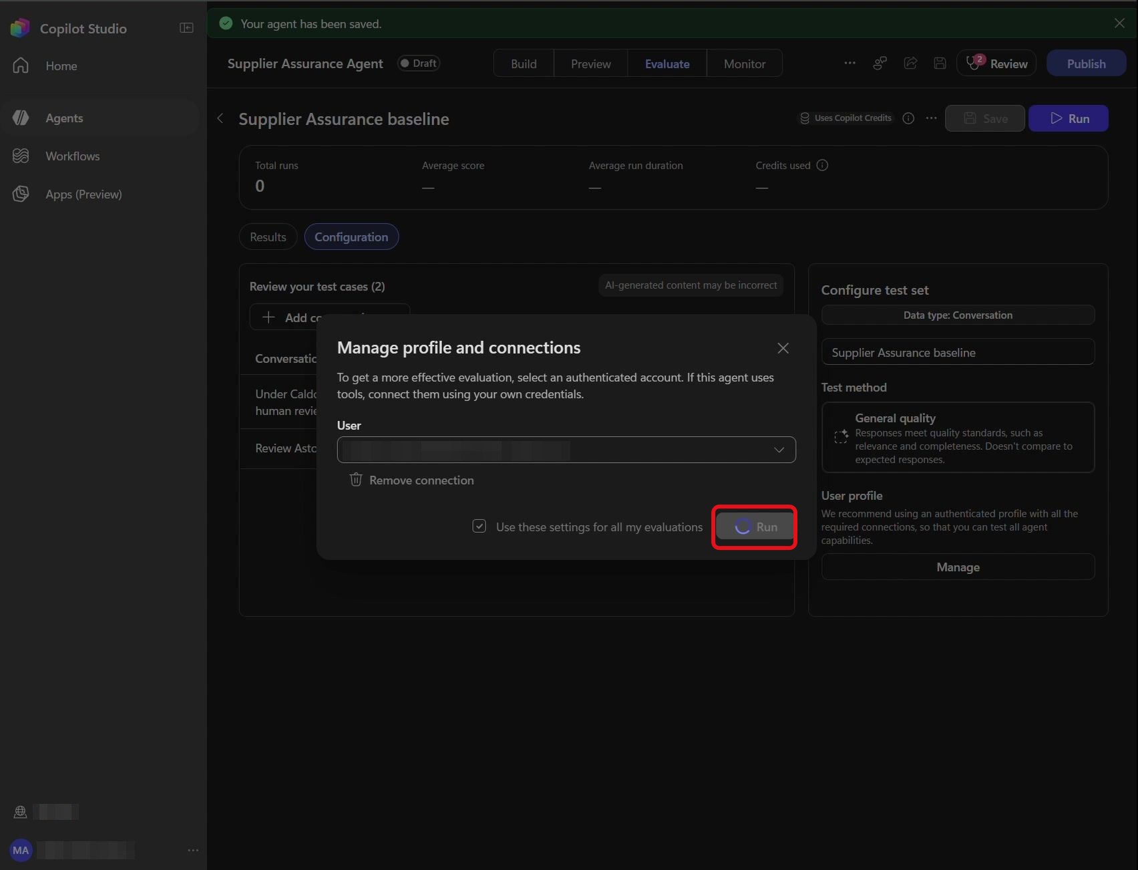Click the test set name field
The width and height of the screenshot is (1138, 870).
click(x=958, y=352)
